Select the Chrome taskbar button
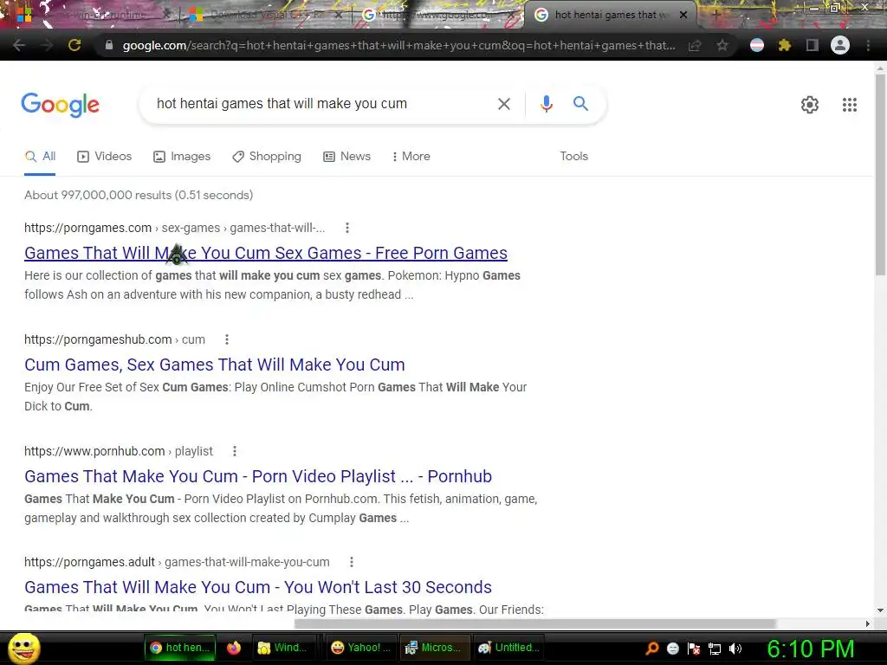887x665 pixels. click(181, 648)
